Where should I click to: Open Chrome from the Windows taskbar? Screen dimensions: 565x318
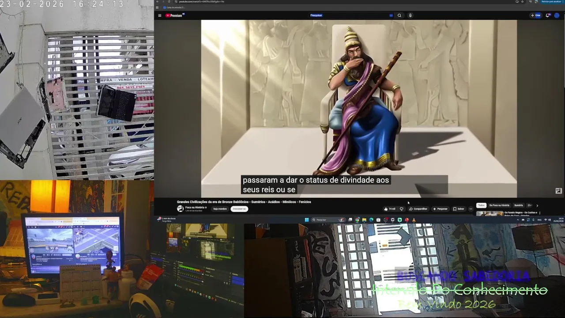(357, 220)
